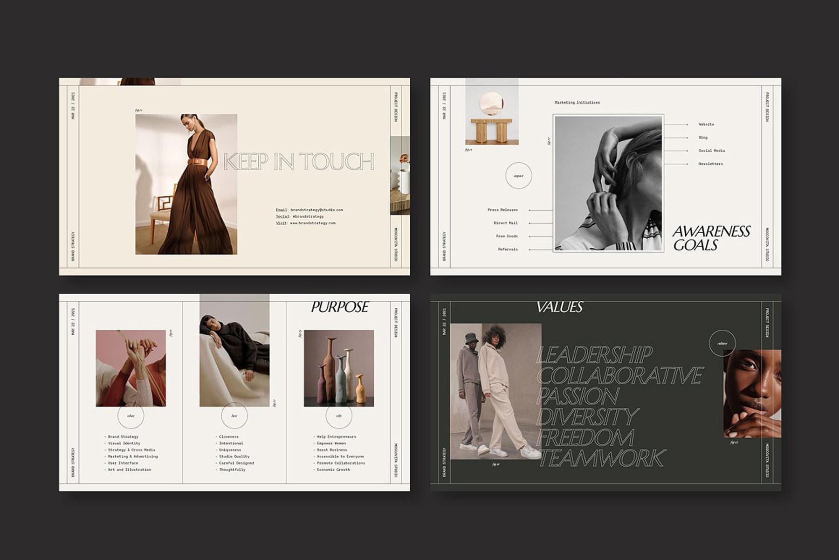
Task: Click the 'Press Releases' label
Action: click(502, 210)
